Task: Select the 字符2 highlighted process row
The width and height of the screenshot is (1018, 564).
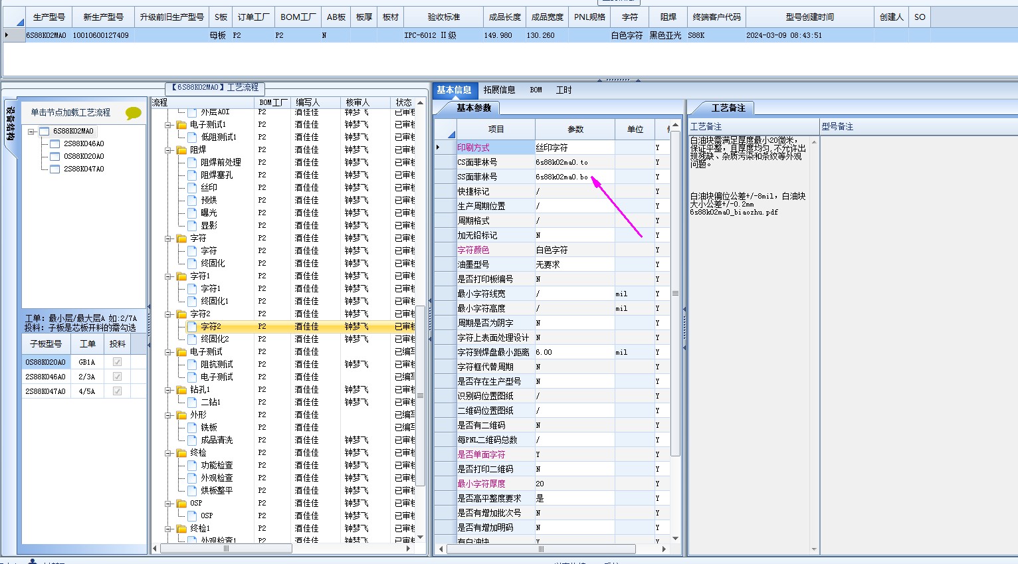Action: pos(284,327)
